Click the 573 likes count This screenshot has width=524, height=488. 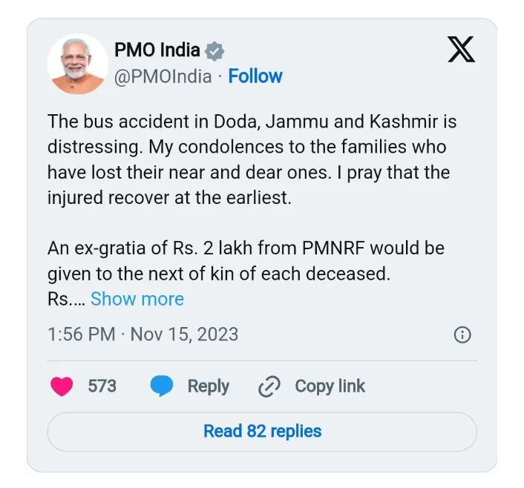tap(102, 386)
